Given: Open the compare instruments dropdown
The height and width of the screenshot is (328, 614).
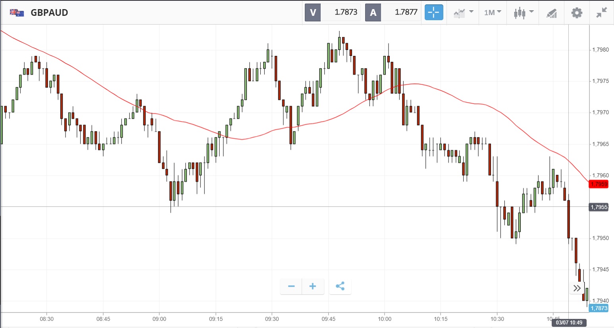Looking at the screenshot, I should [x=463, y=12].
